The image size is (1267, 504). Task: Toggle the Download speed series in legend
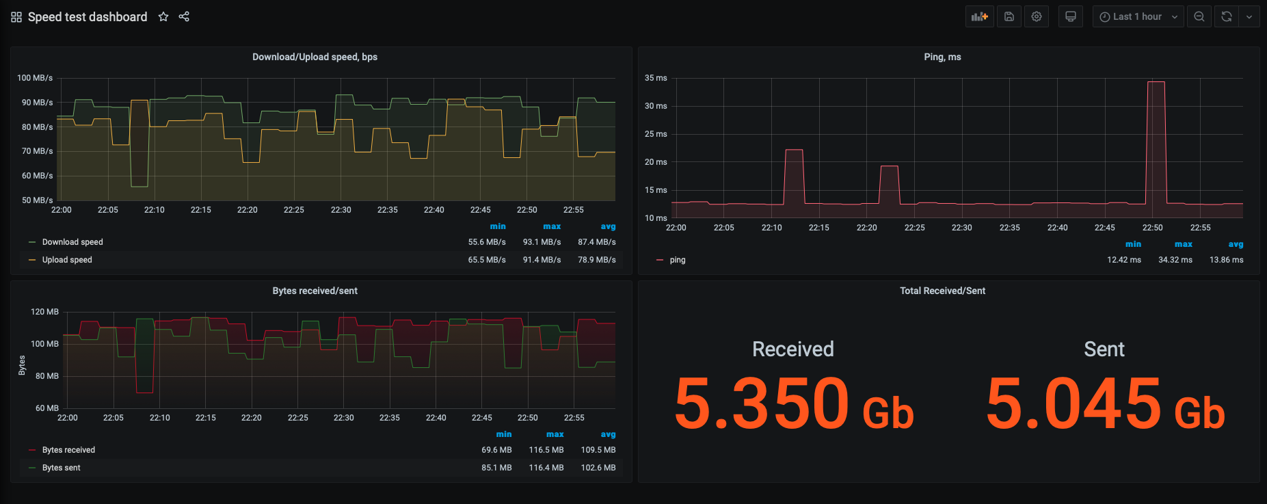72,242
